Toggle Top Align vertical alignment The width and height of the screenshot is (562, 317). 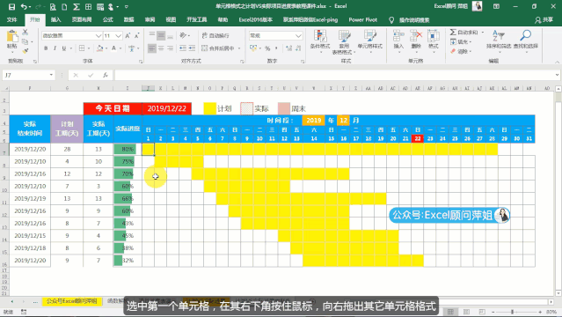click(152, 35)
